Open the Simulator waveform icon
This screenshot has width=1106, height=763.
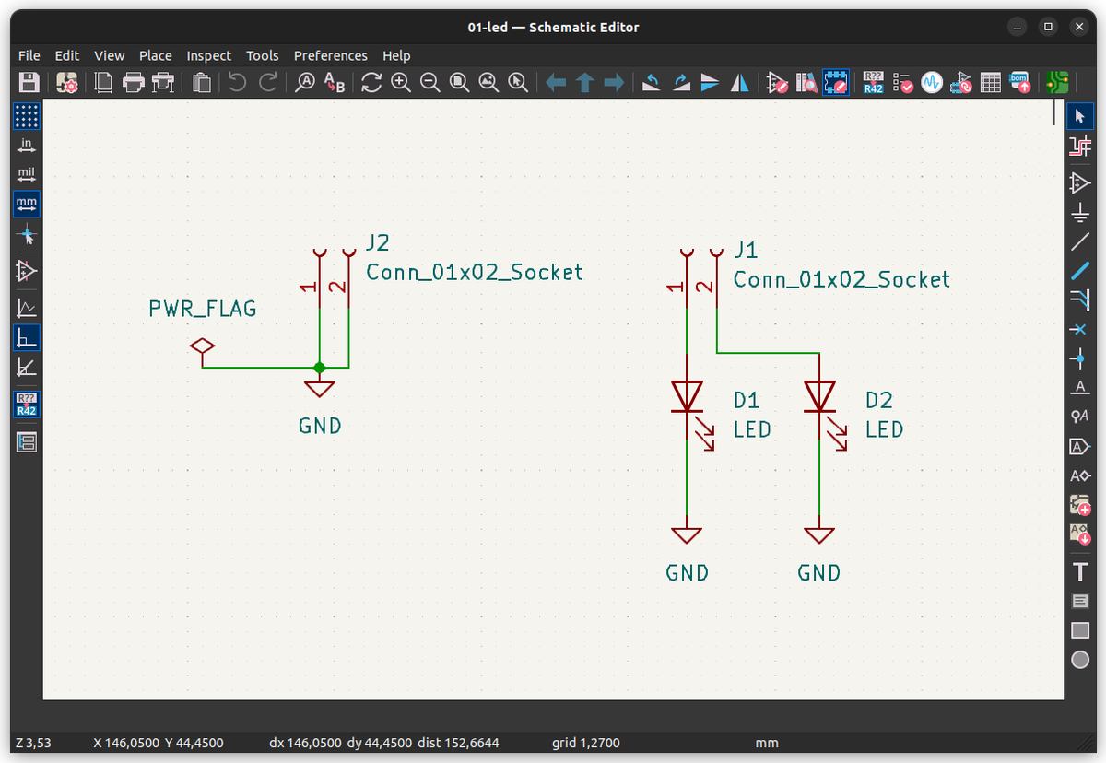pyautogui.click(x=932, y=83)
